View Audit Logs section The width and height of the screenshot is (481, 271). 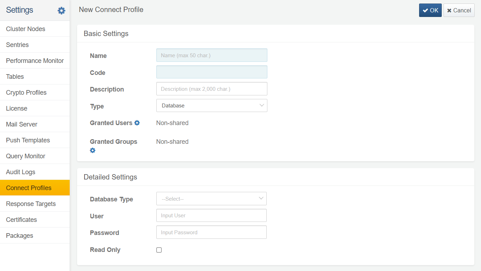click(x=35, y=172)
